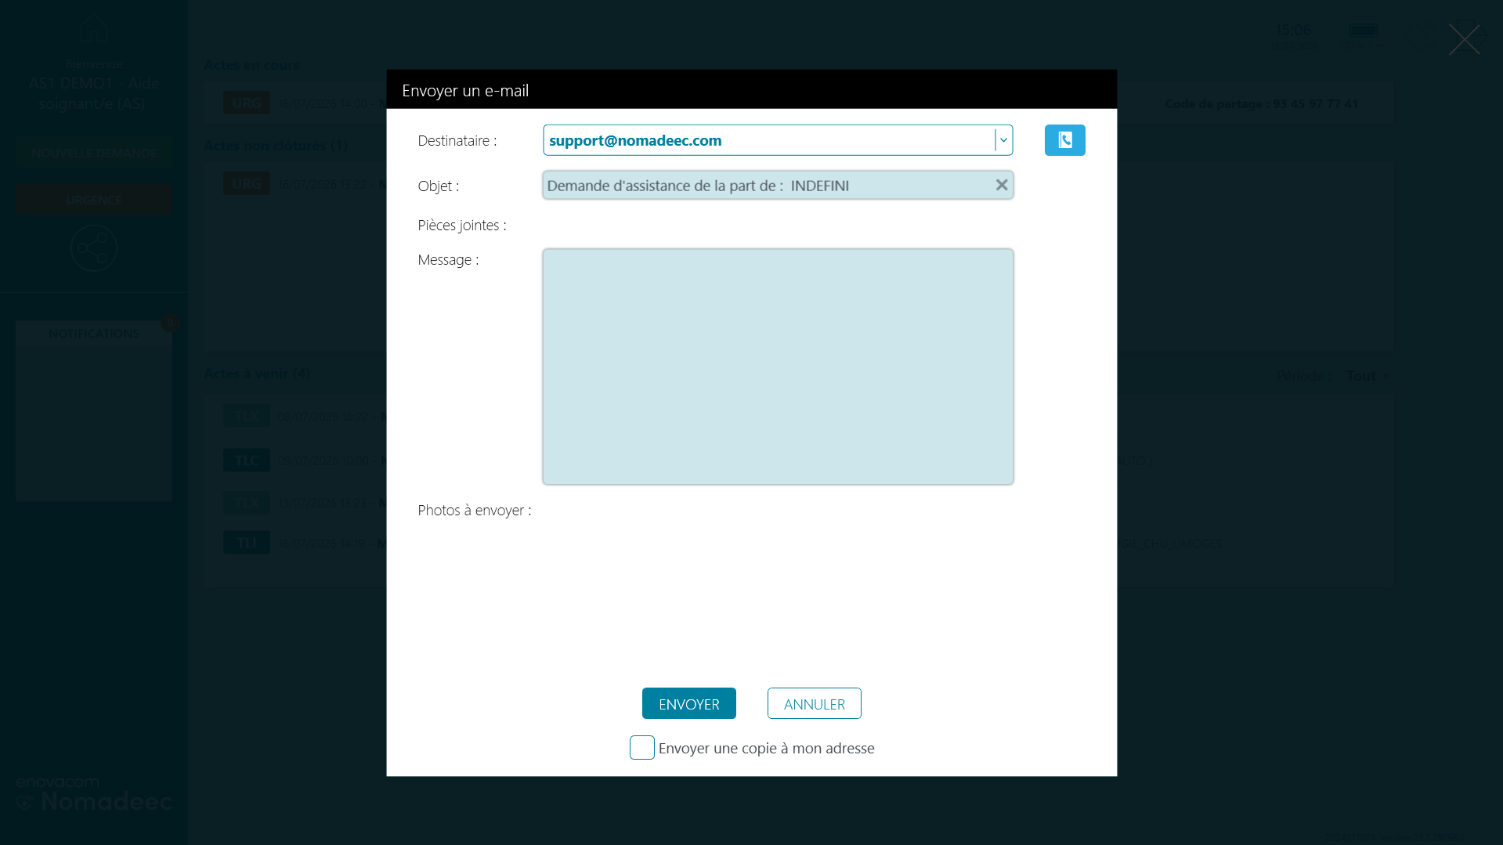Select the TLC act dated 09/07/2026
This screenshot has width=1503, height=845.
pos(305,460)
